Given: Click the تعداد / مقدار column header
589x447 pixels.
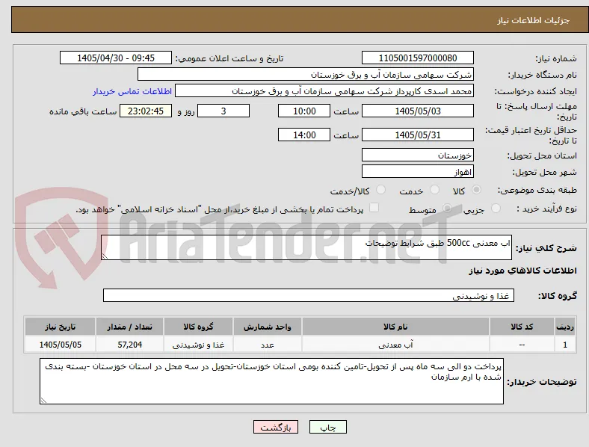Looking at the screenshot, I should (x=129, y=327).
